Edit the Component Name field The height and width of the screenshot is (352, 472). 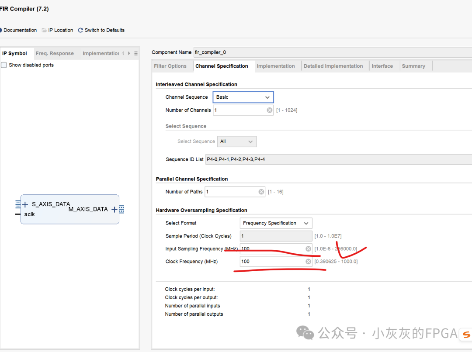pyautogui.click(x=333, y=52)
